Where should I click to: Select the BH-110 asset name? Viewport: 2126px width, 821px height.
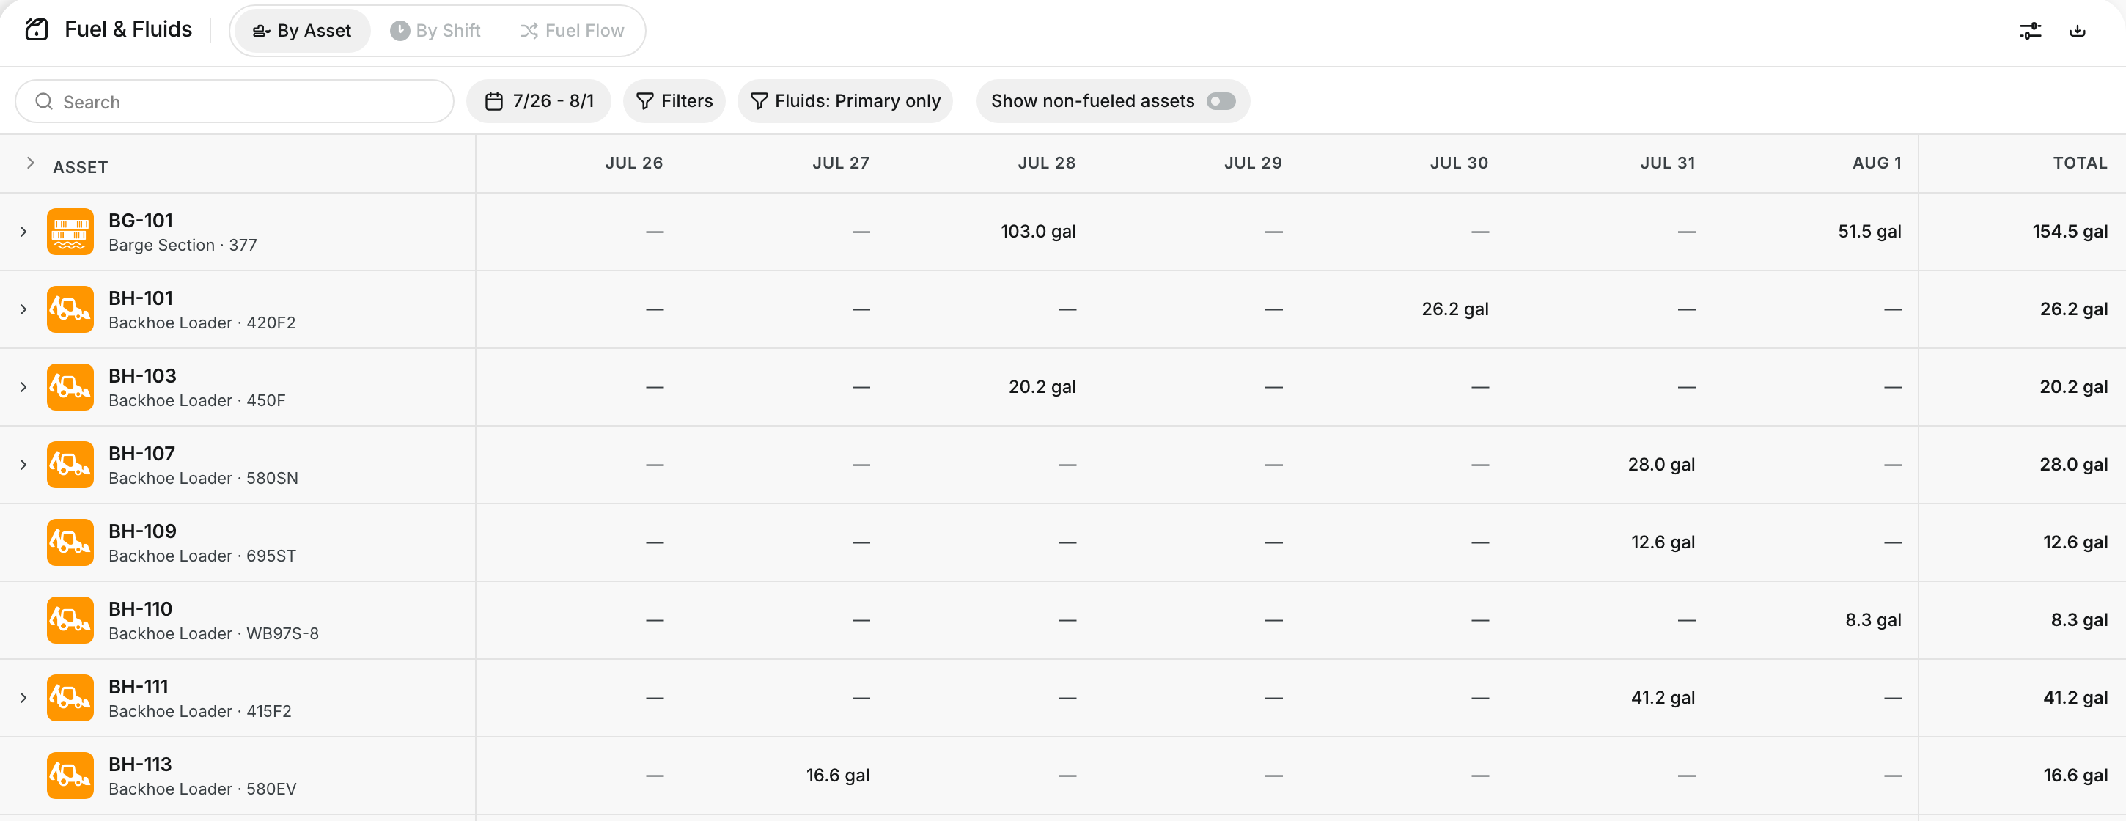coord(140,608)
